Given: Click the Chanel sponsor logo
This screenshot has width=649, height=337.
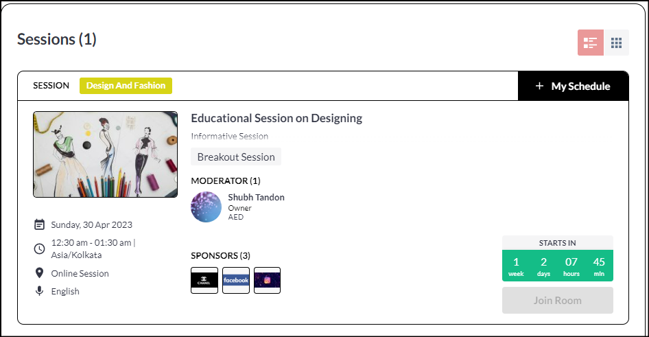Looking at the screenshot, I should [204, 280].
